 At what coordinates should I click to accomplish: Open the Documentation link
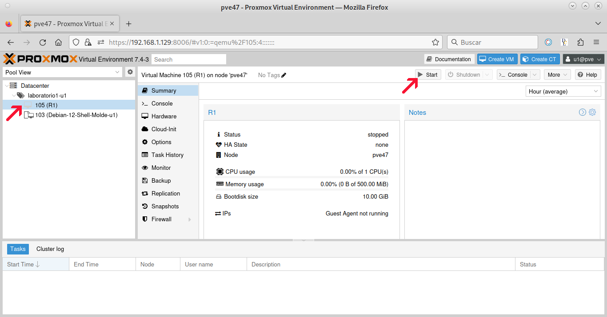coord(449,59)
